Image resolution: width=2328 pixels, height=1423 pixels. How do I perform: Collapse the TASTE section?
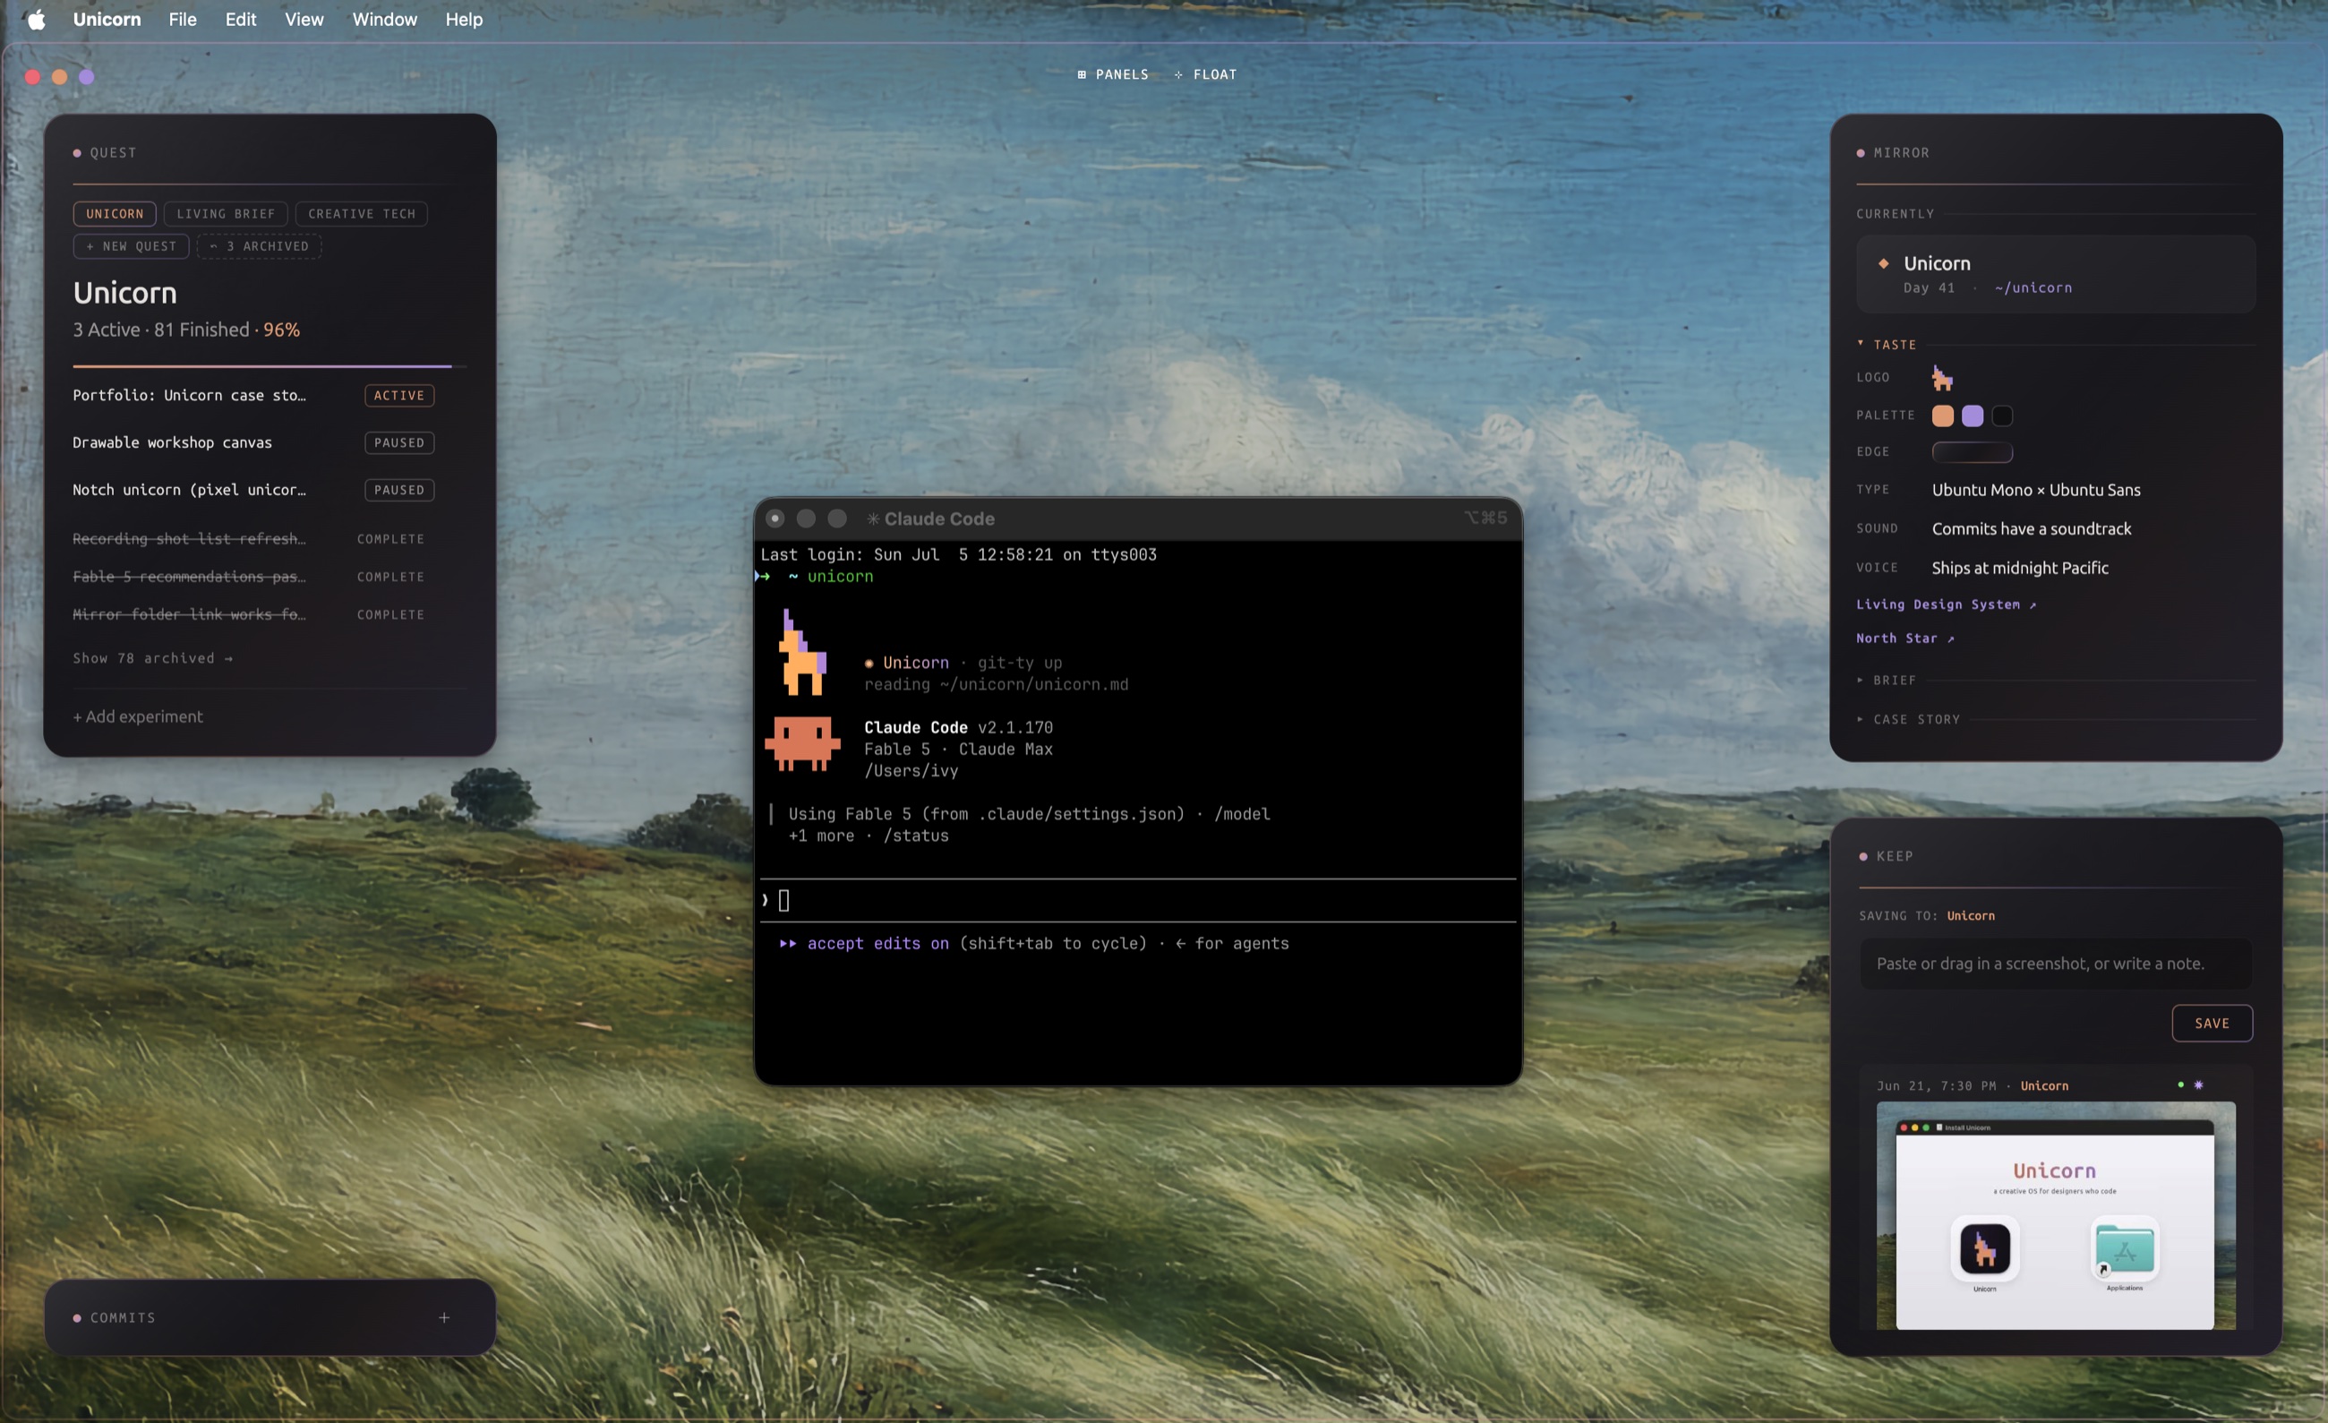(x=1887, y=345)
